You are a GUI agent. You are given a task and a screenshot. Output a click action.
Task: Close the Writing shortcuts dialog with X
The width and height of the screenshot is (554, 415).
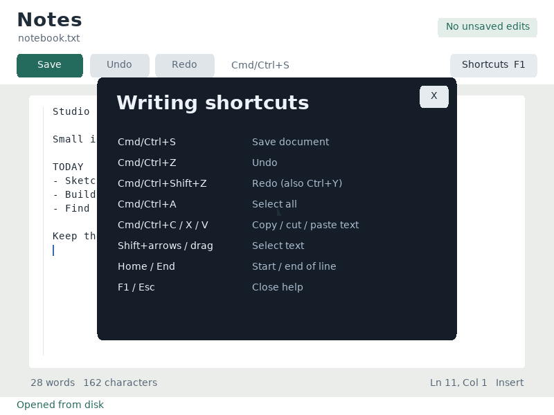[x=434, y=96]
